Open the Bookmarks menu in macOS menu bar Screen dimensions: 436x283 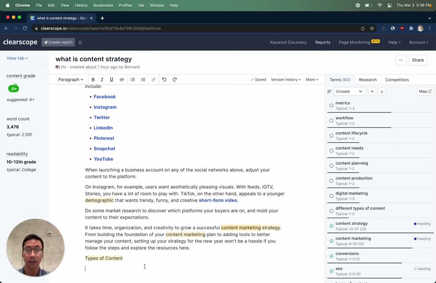point(103,5)
